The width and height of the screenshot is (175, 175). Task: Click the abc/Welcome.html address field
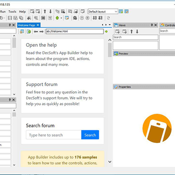tap(75, 32)
